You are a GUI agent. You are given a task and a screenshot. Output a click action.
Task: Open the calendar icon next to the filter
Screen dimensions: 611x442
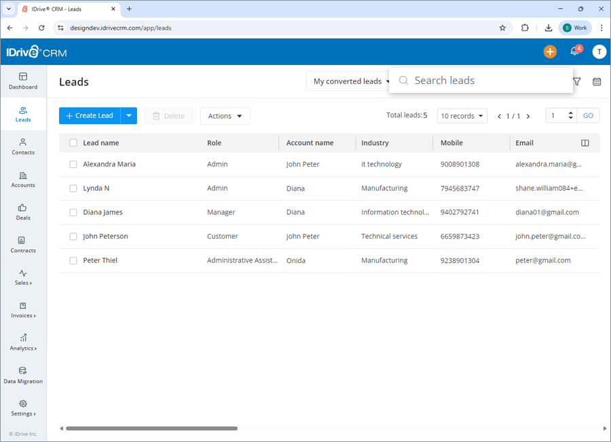(x=596, y=81)
